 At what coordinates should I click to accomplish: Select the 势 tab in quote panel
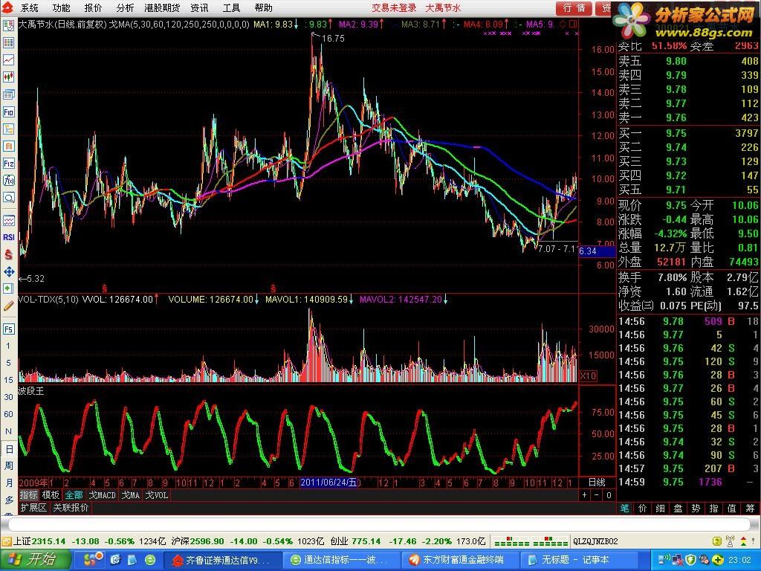point(696,509)
